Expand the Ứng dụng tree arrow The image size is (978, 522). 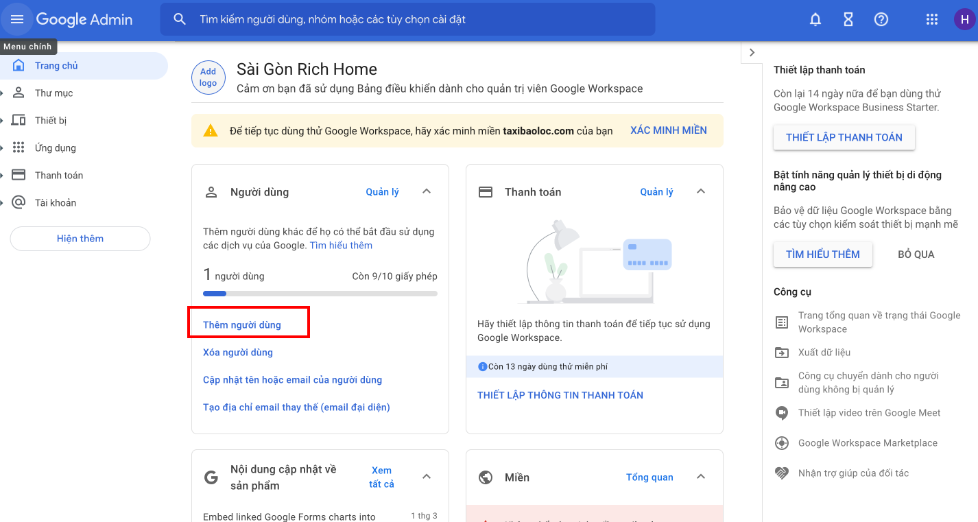pos(3,147)
